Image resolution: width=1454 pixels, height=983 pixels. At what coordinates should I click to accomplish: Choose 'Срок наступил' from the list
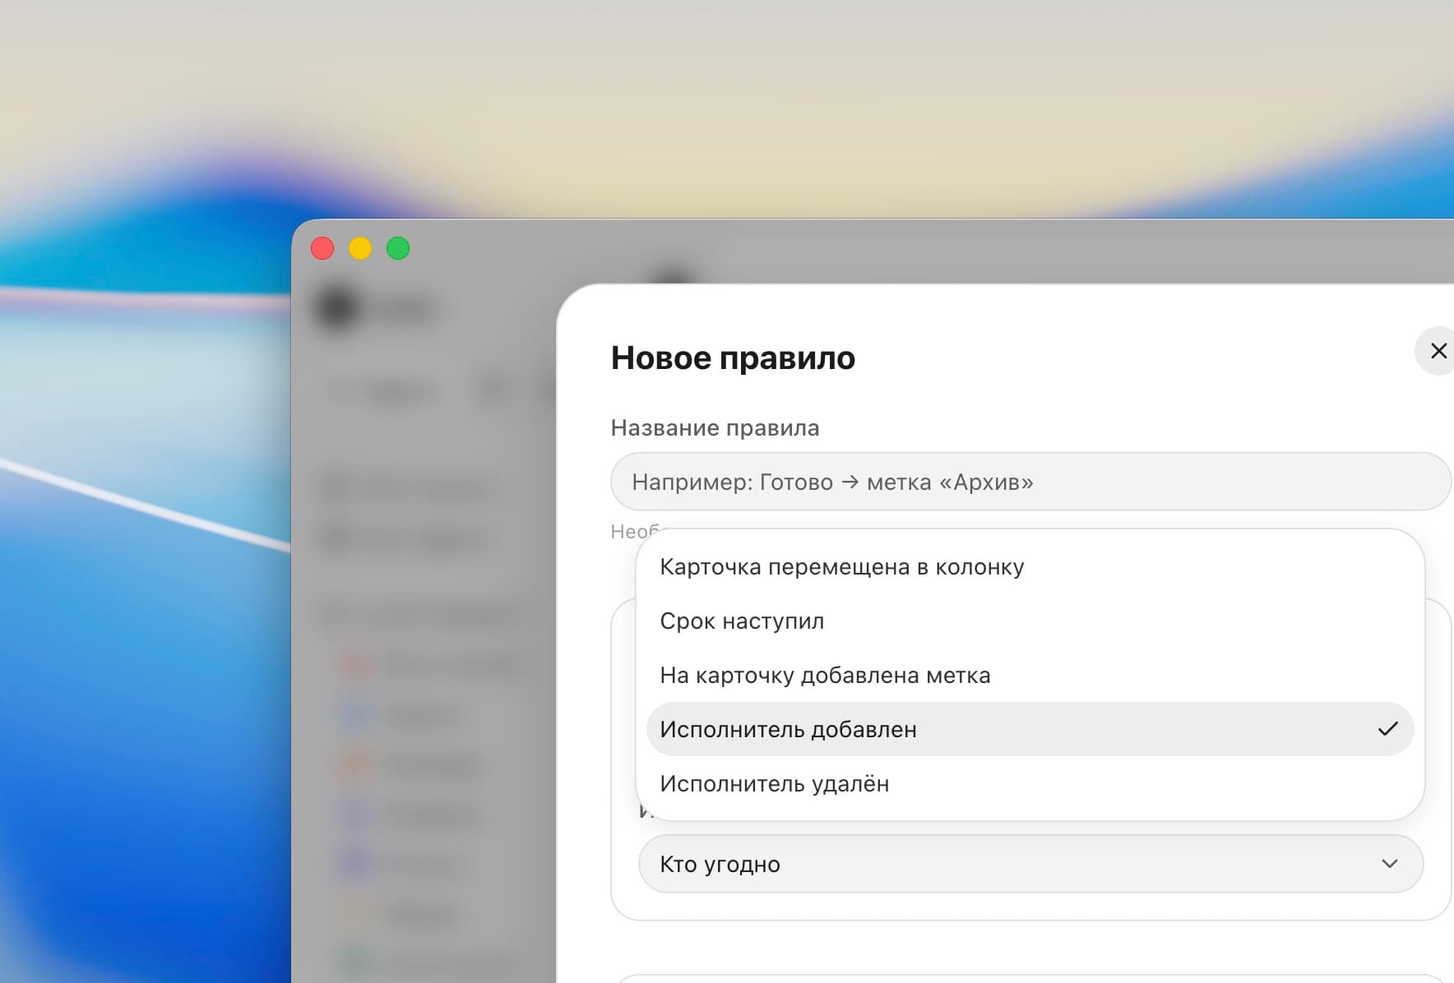tap(1030, 621)
